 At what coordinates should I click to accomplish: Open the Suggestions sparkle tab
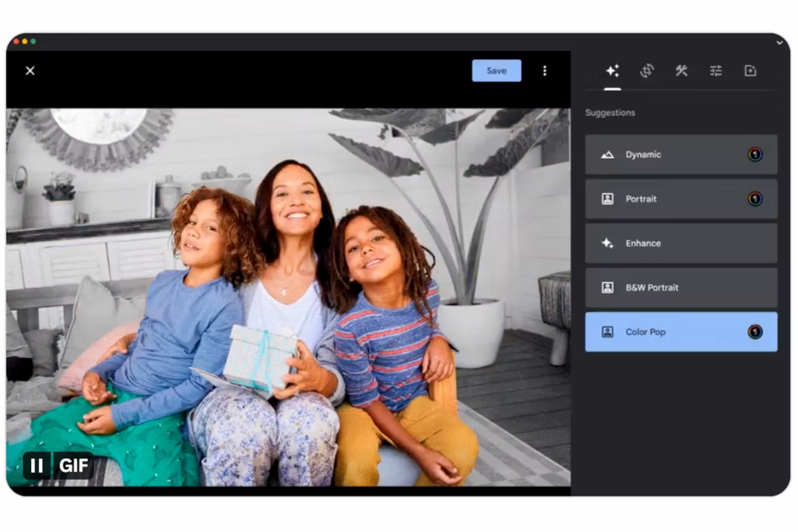612,71
